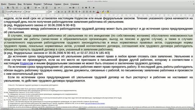
Task: Apply the paragraph background color
Action: click(108, 12)
